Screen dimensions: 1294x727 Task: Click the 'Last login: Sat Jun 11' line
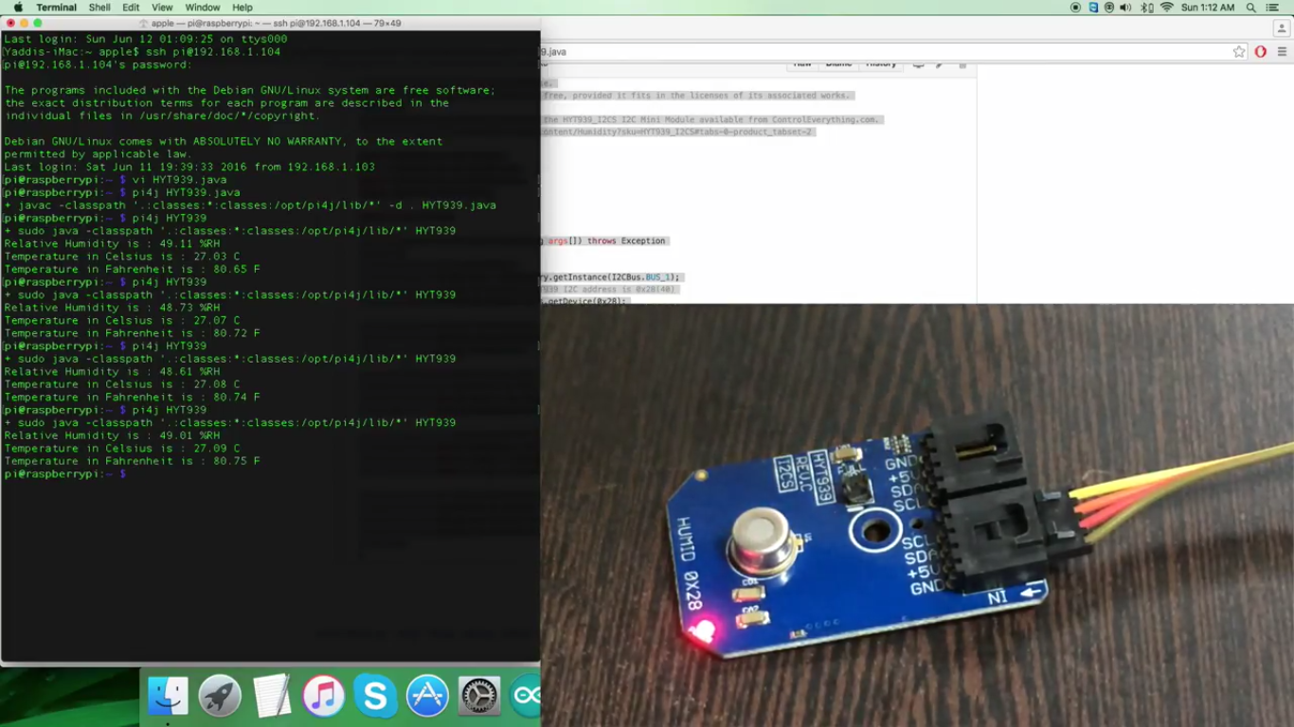[x=189, y=167]
